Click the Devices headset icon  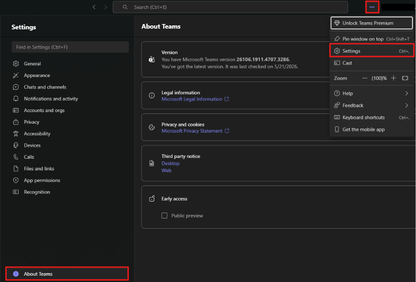click(16, 145)
